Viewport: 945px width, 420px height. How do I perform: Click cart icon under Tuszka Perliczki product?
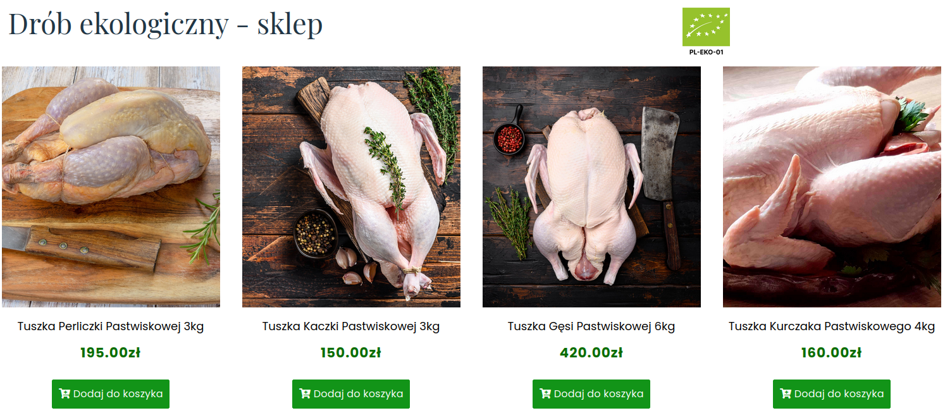click(x=65, y=394)
